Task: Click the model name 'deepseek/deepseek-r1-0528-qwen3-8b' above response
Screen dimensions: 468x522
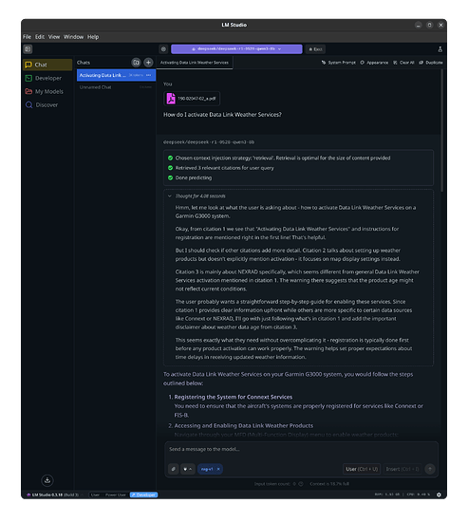Action: click(209, 142)
